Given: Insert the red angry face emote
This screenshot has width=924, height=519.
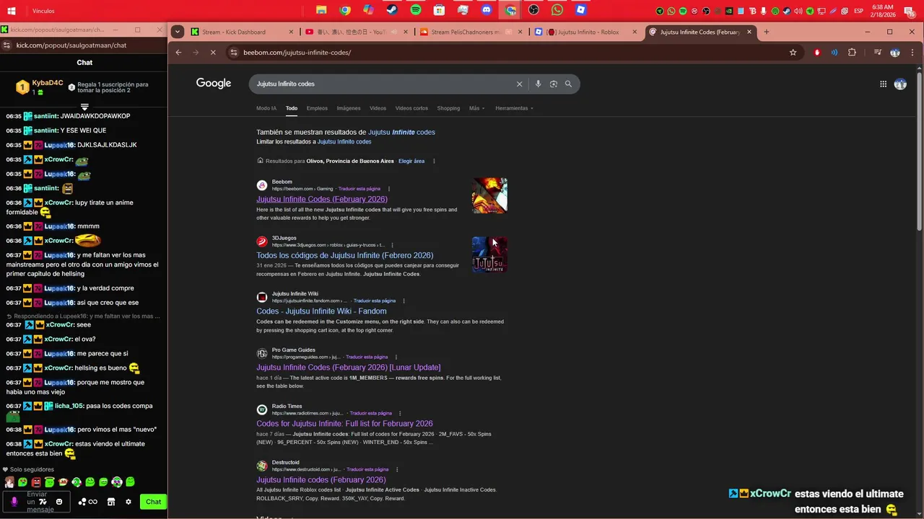Looking at the screenshot, I should (36, 482).
